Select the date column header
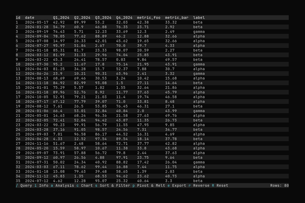Image resolution: width=305 pixels, height=203 pixels. click(x=30, y=18)
